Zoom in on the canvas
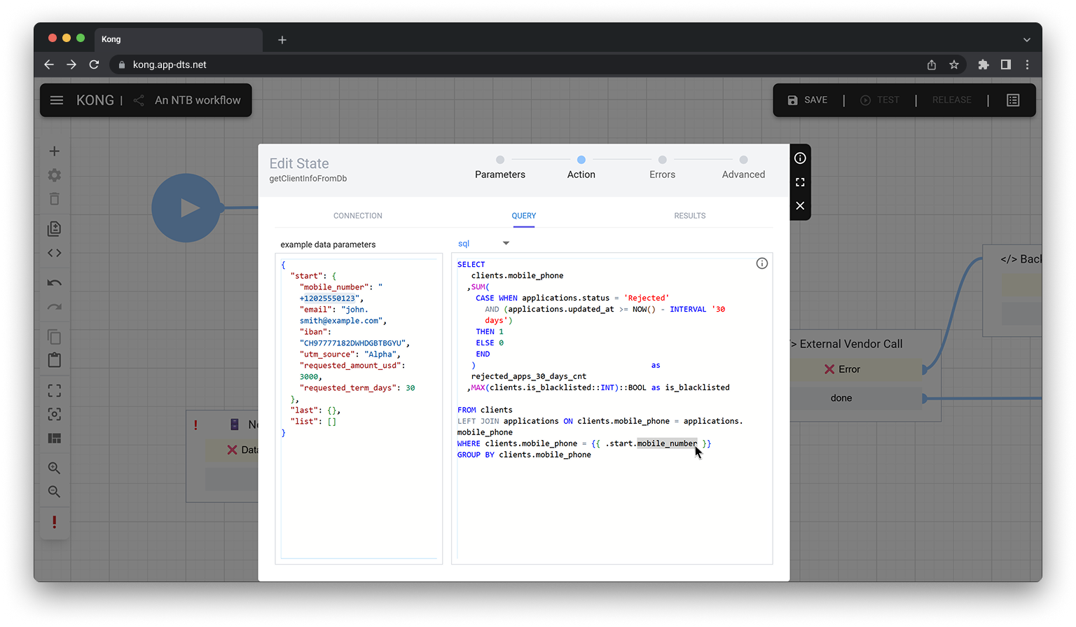Image resolution: width=1076 pixels, height=627 pixels. 54,468
